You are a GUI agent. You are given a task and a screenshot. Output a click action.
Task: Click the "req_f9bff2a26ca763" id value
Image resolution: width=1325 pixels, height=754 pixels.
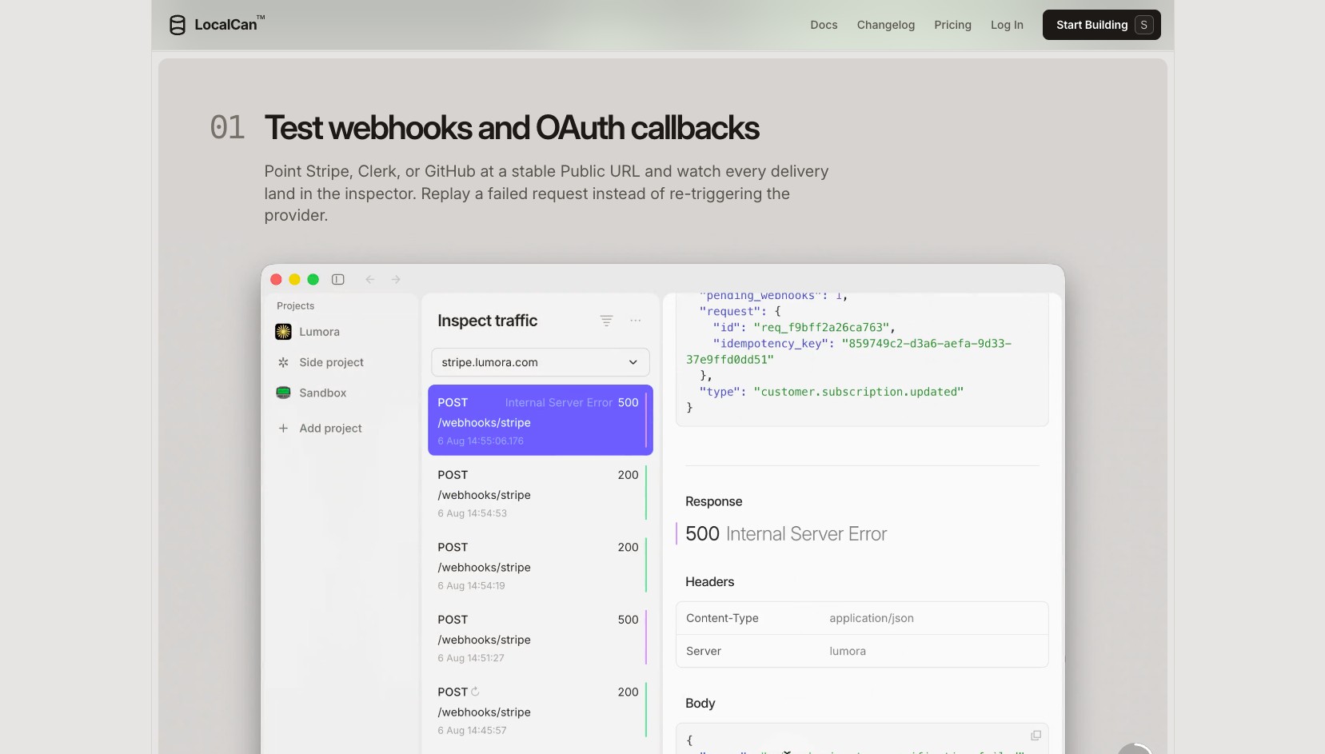[x=821, y=327]
